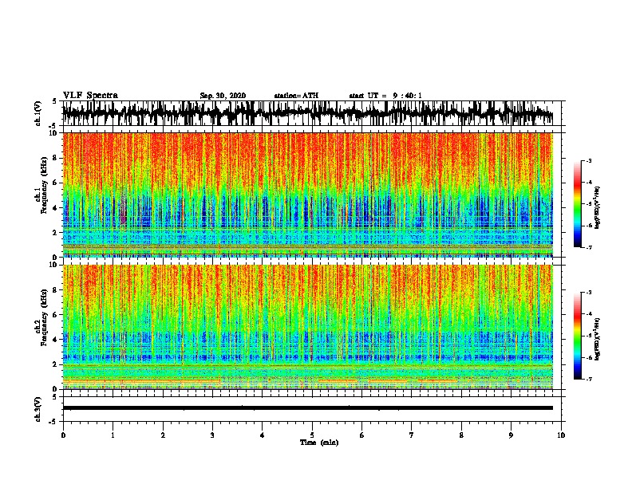Click the ch.1 voltage waveform trace panel
Image resolution: width=632 pixels, height=488 pixels.
(312, 113)
